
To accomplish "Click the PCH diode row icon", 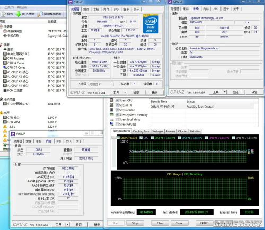I will pos(5,90).
